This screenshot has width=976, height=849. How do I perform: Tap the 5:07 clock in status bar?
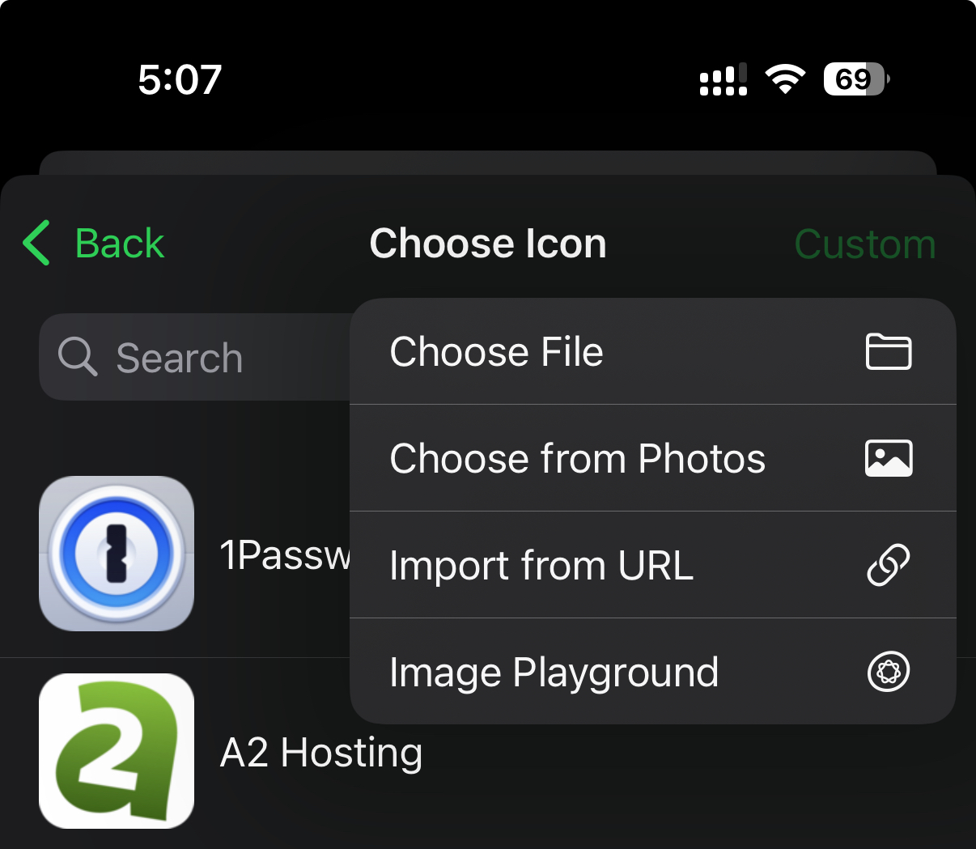click(180, 79)
